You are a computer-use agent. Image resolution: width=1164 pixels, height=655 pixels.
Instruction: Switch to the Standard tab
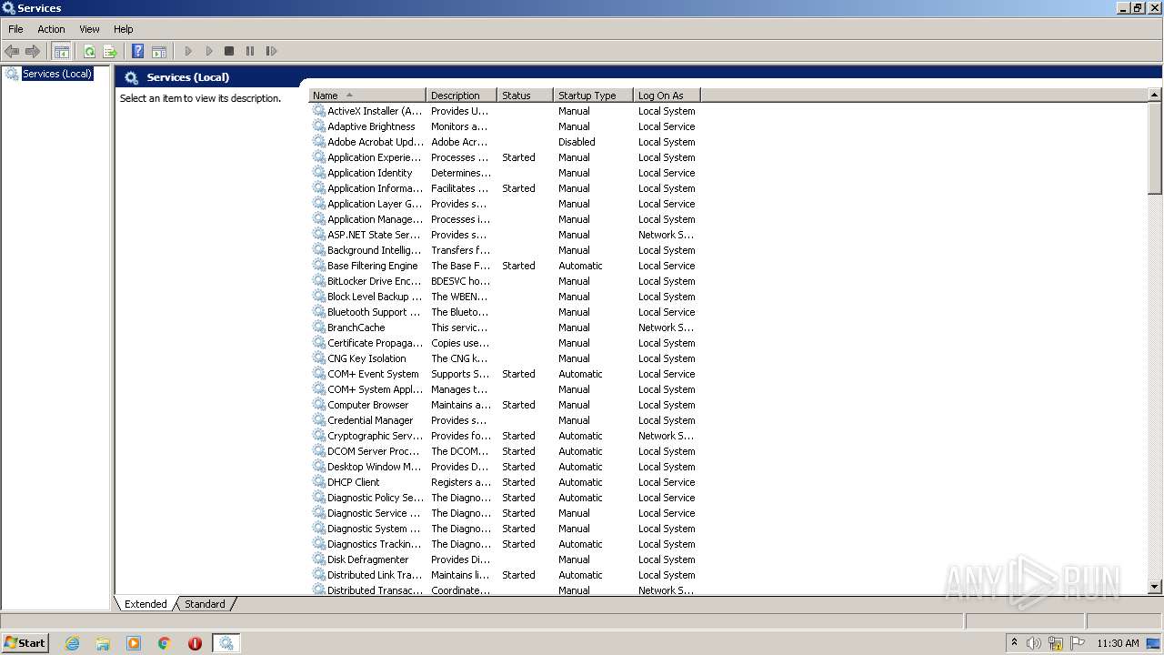[205, 604]
